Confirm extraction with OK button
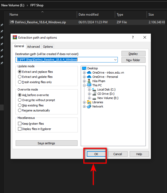167x193 pixels. [x=96, y=154]
